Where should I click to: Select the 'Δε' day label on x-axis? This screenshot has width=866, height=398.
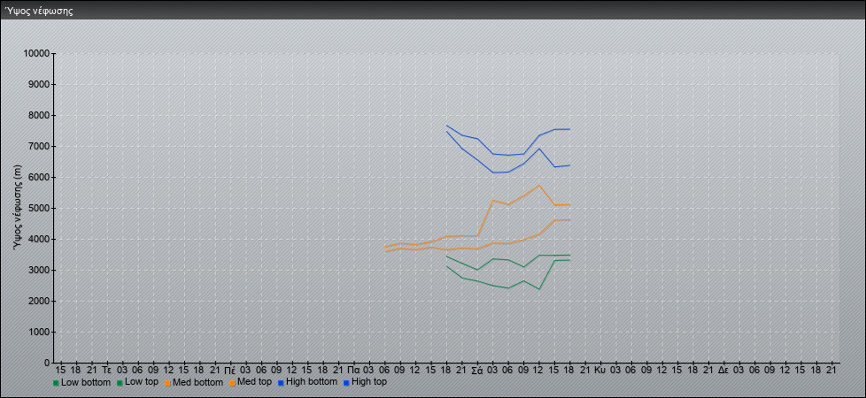(723, 370)
